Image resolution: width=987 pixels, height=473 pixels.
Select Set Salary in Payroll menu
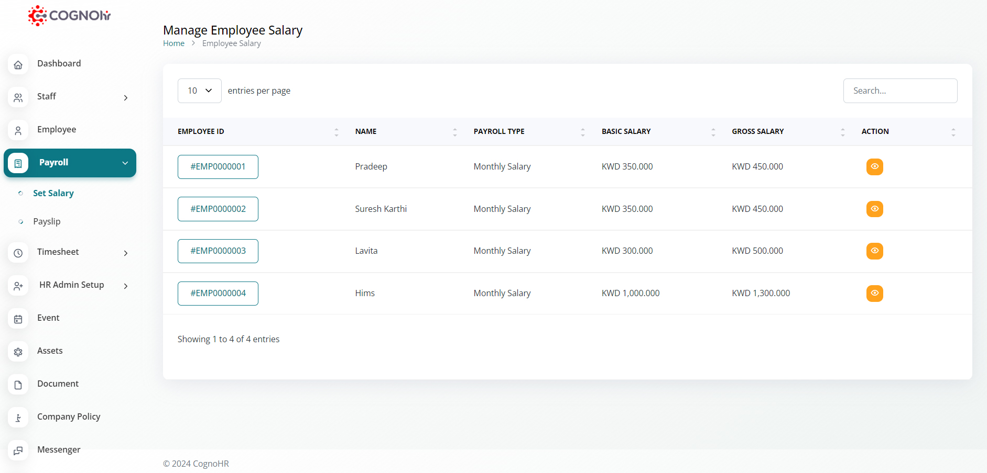click(53, 193)
